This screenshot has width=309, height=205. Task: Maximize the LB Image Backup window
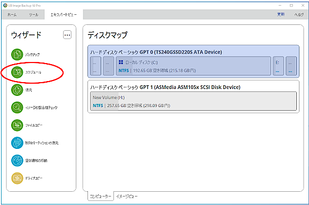(x=292, y=5)
